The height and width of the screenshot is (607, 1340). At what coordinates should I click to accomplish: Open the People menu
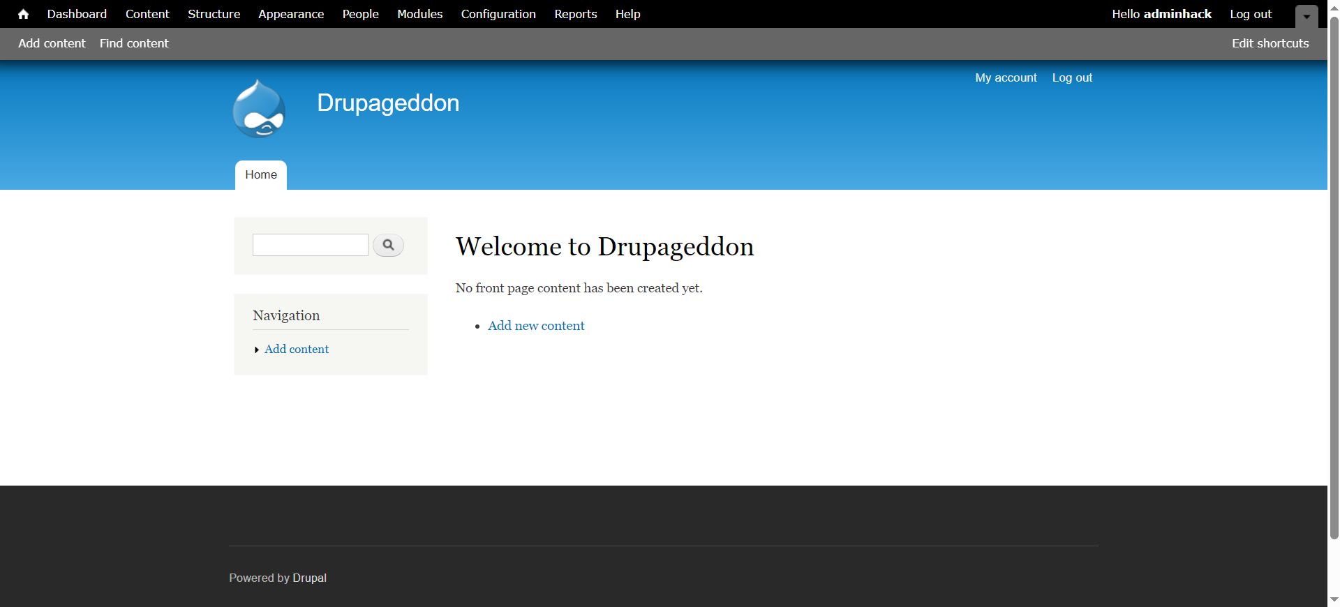(x=360, y=14)
